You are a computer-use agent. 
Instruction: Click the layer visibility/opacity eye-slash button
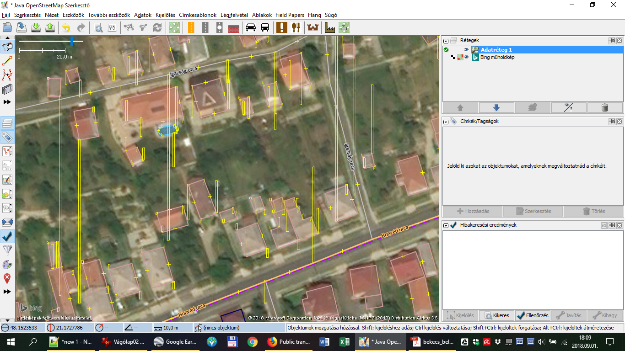569,108
